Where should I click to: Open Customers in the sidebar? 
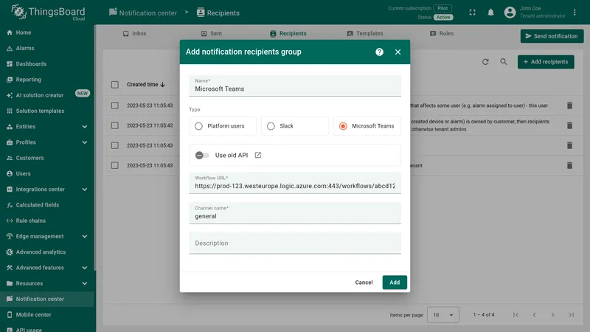tap(47, 158)
